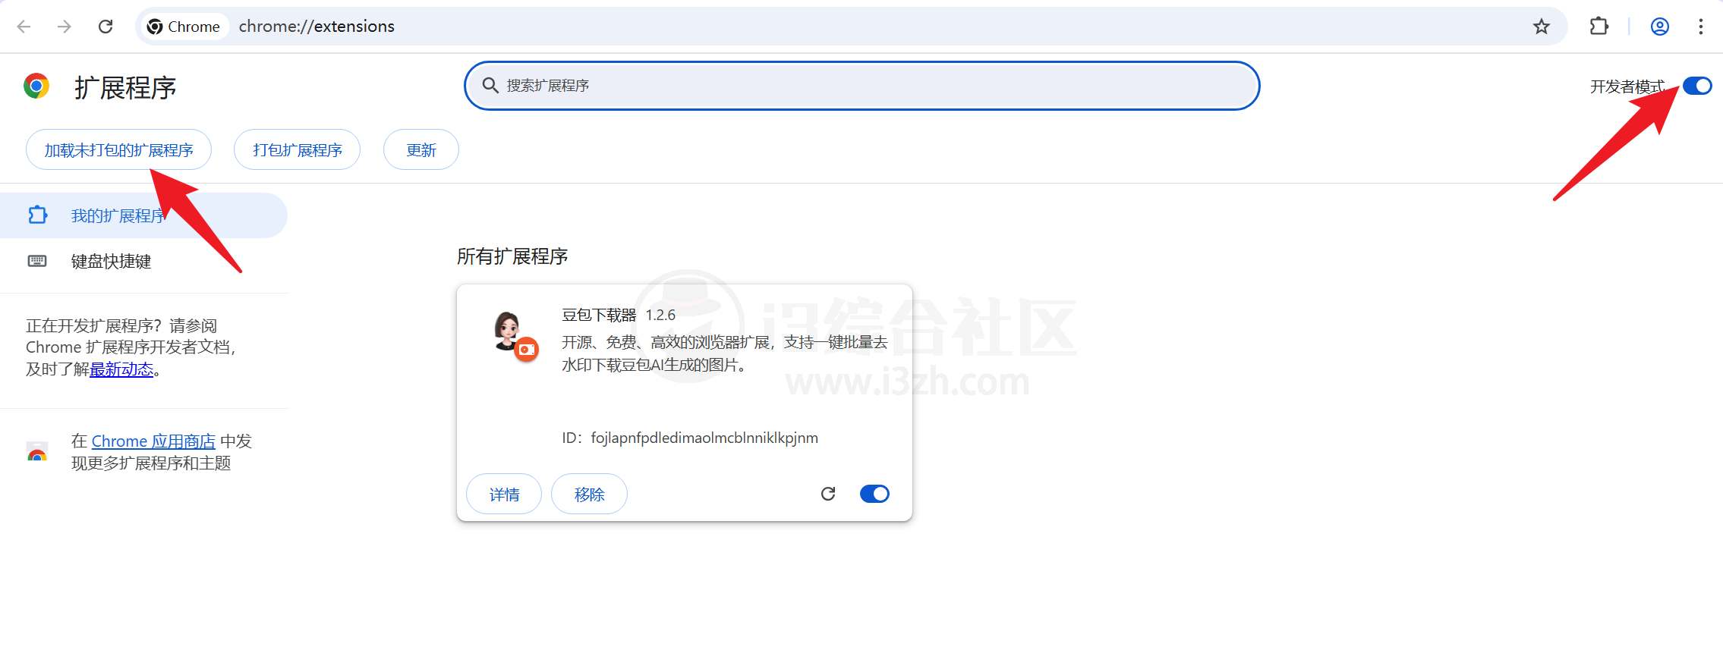Click the 更新 button
Viewport: 1723px width, 672px height.
421,149
